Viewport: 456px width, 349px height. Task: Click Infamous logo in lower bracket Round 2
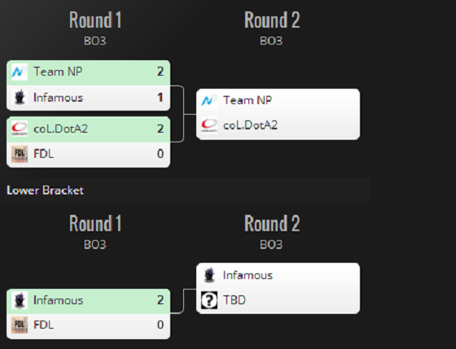(209, 275)
